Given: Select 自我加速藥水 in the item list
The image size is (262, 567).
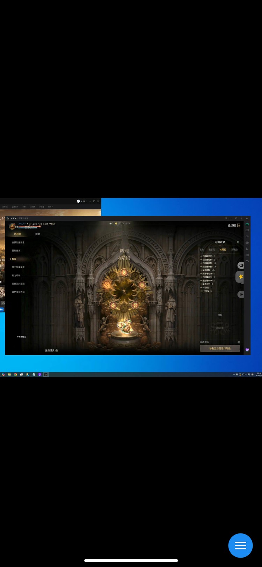Looking at the screenshot, I should tap(18, 242).
